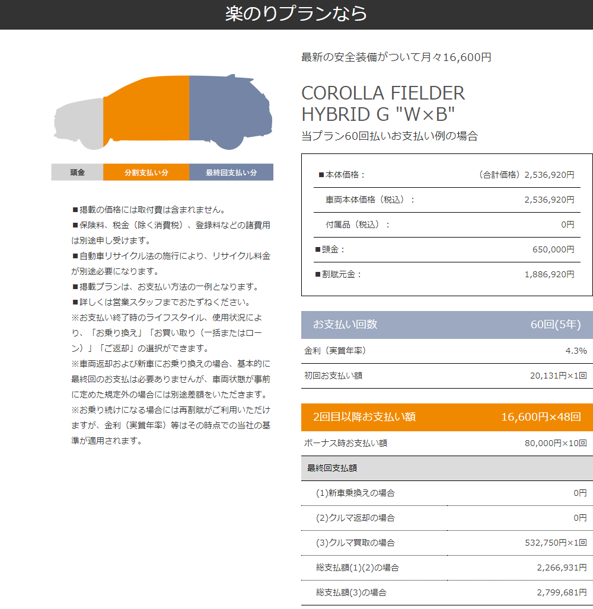Click the 本体価格 label

[x=342, y=175]
